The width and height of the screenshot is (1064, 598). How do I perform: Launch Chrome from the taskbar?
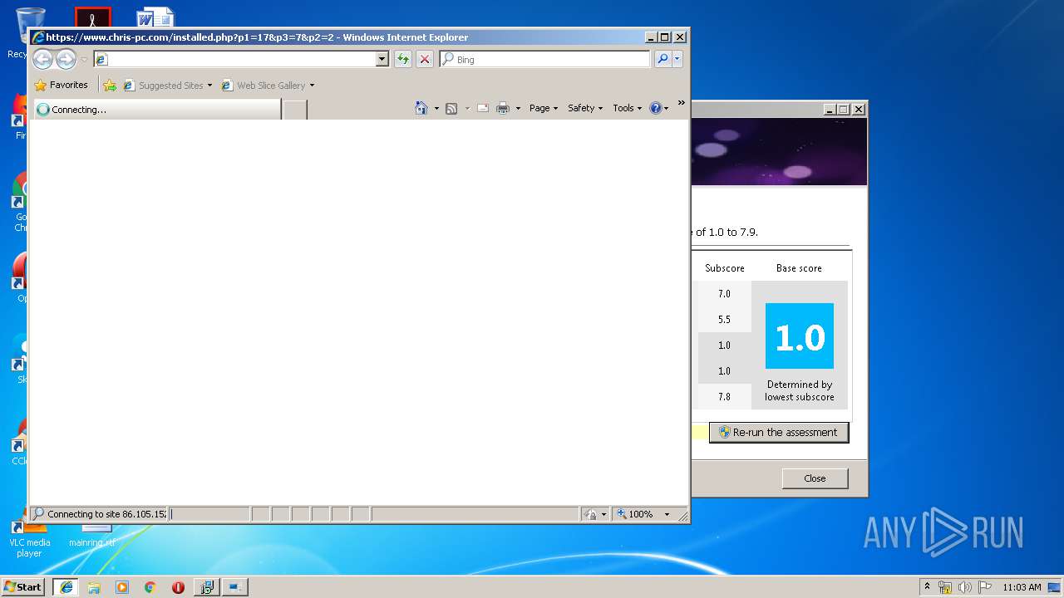[150, 586]
